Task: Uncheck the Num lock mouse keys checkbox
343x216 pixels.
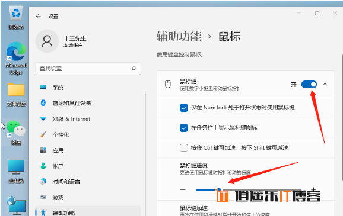Action: click(x=183, y=108)
